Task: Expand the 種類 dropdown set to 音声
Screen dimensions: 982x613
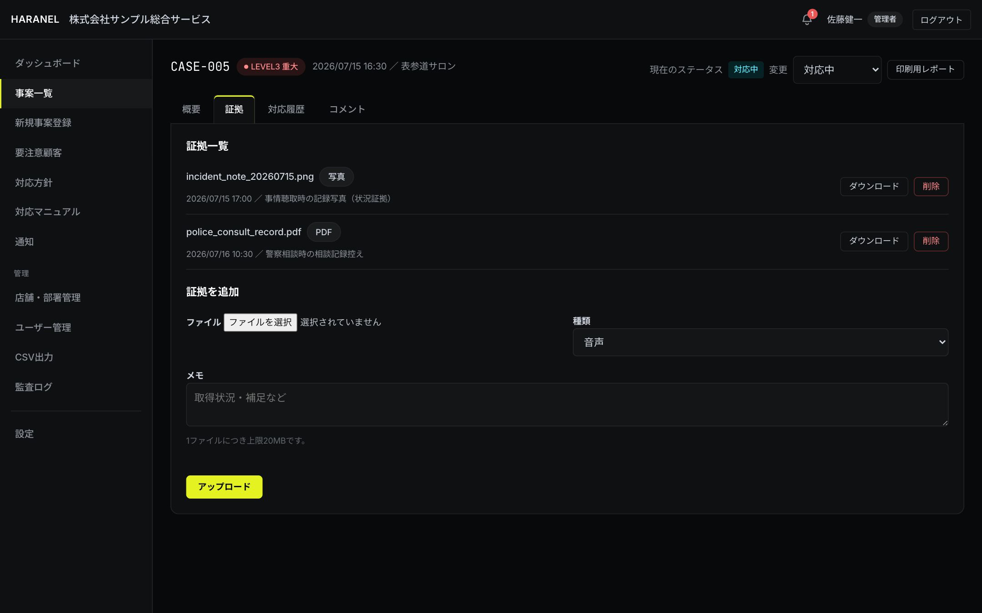Action: click(760, 342)
